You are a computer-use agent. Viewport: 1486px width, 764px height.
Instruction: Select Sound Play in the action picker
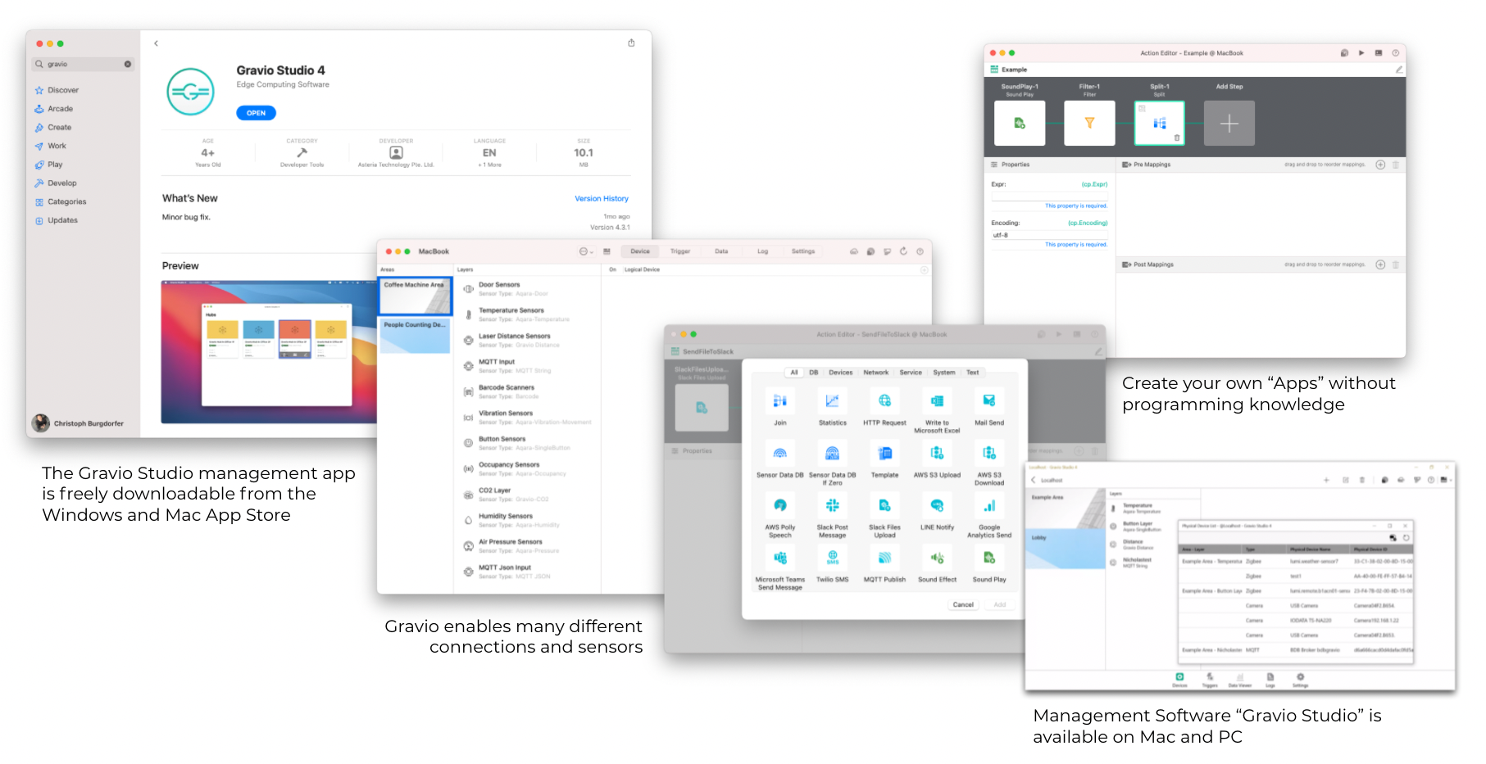[989, 558]
